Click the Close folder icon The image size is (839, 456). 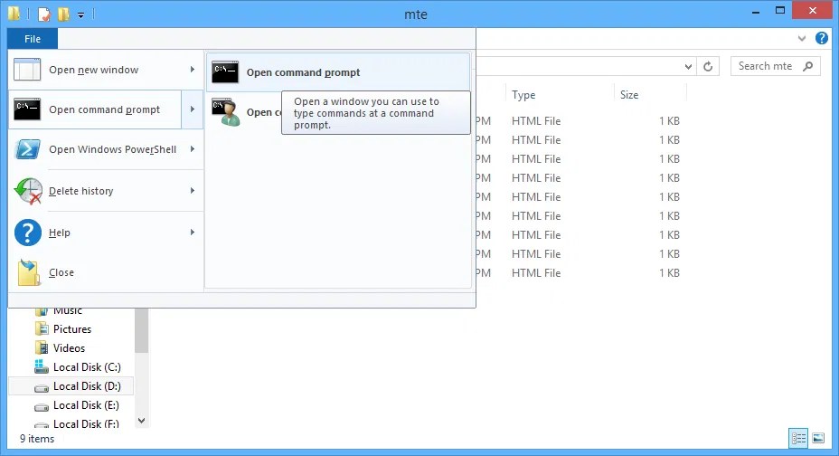28,272
